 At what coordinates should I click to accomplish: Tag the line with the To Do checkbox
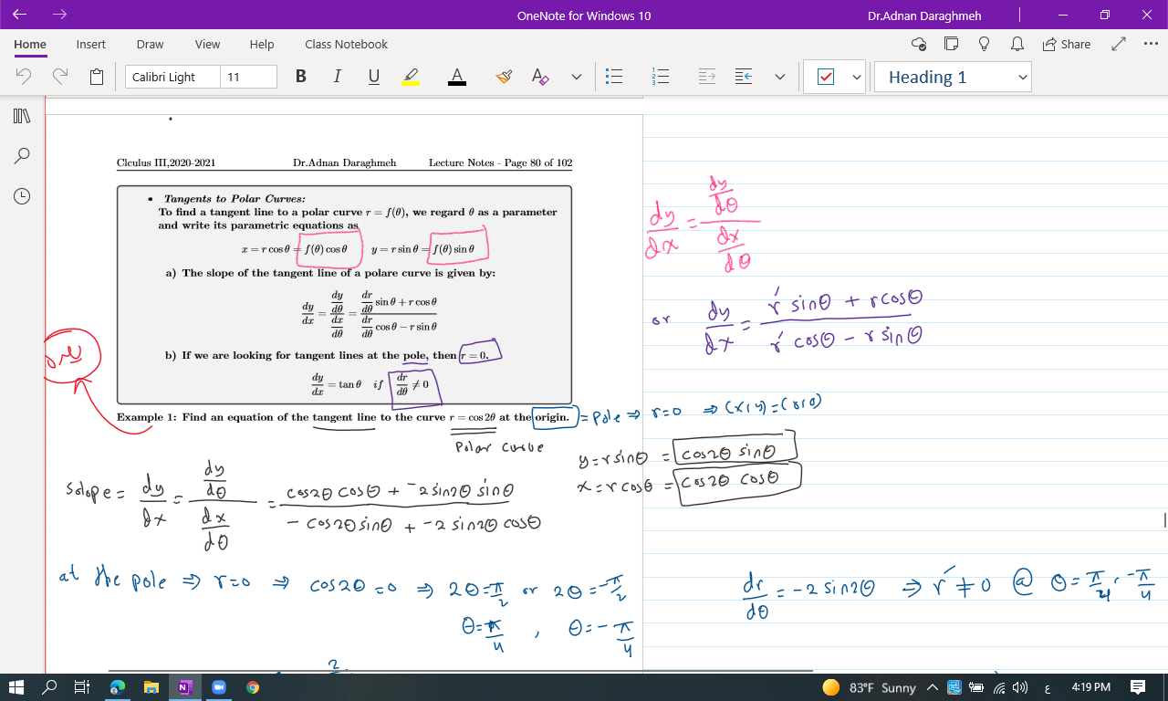click(825, 77)
